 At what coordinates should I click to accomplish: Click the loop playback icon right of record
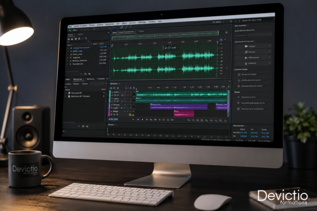tap(164, 120)
